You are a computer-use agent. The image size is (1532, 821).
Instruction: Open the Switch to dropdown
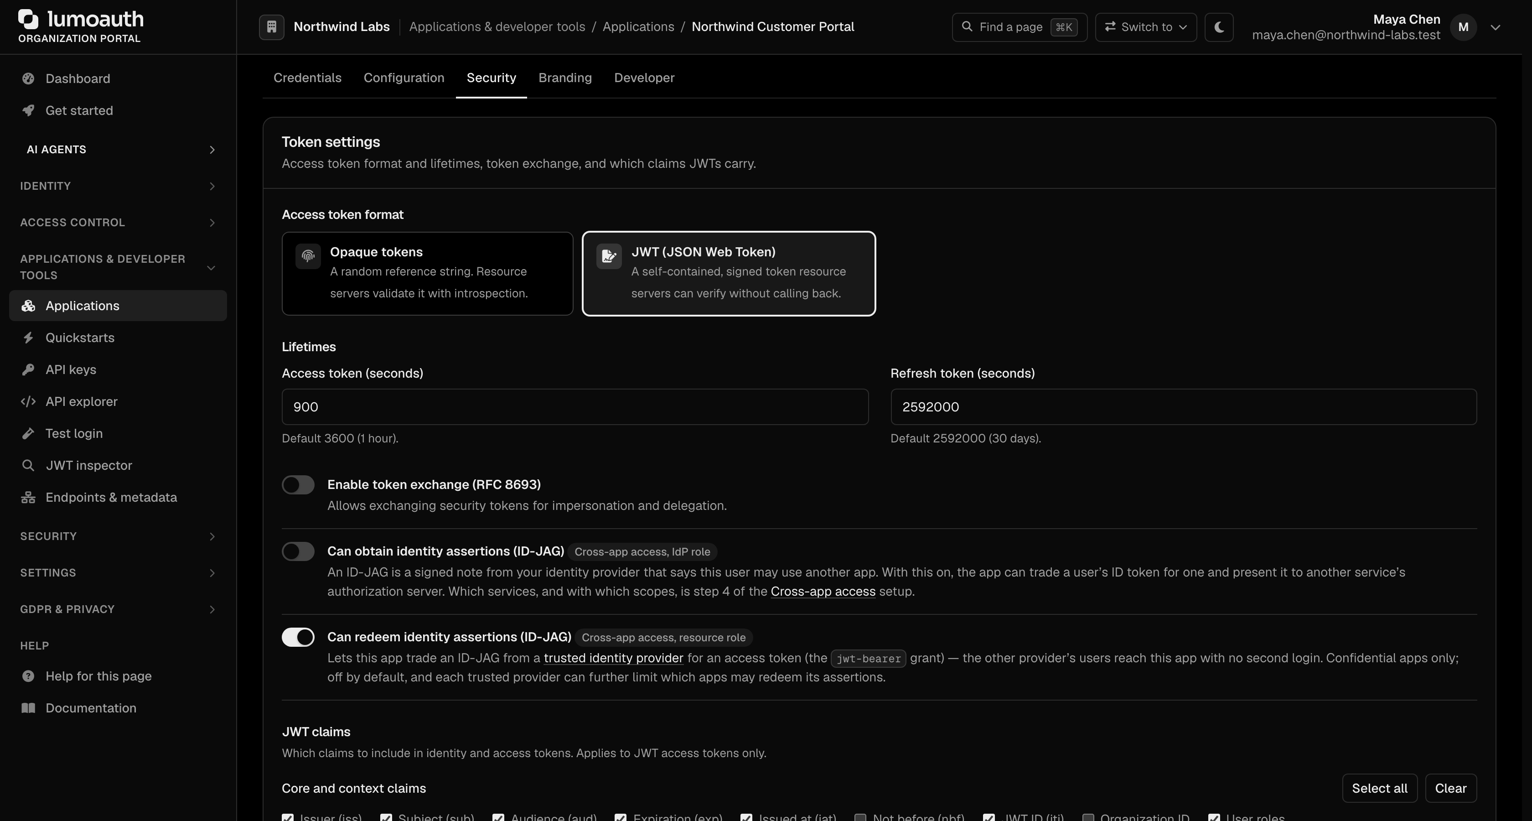(1145, 27)
